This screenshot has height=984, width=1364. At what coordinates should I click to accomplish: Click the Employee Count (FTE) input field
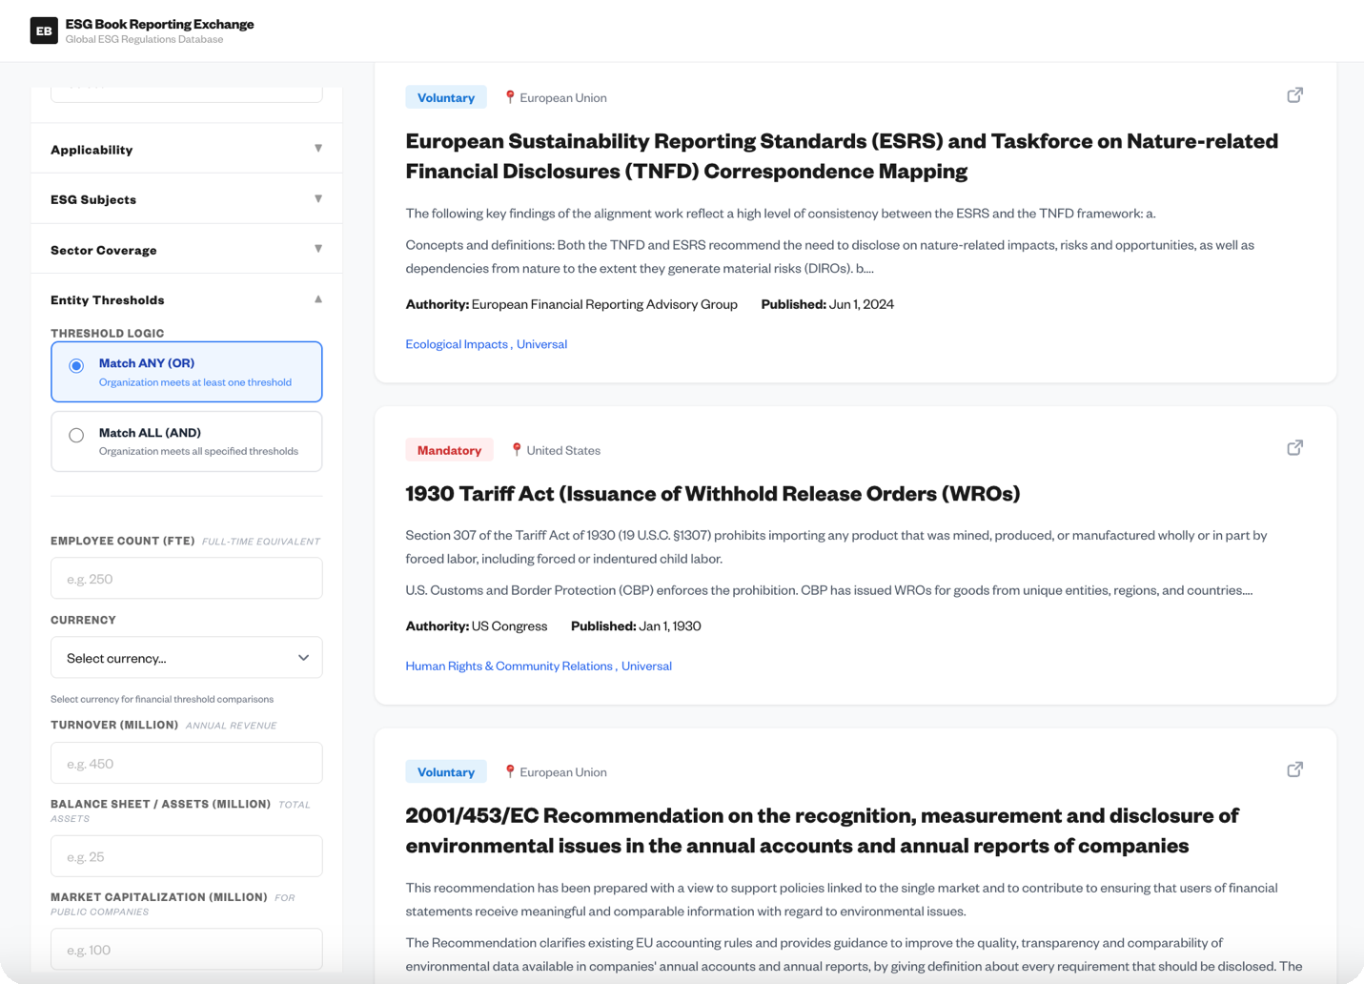186,578
